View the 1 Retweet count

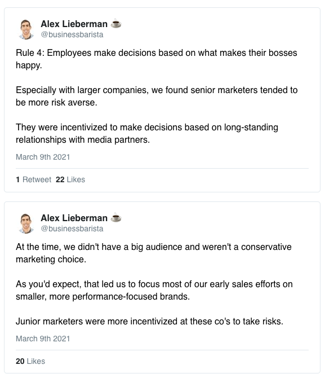[33, 179]
